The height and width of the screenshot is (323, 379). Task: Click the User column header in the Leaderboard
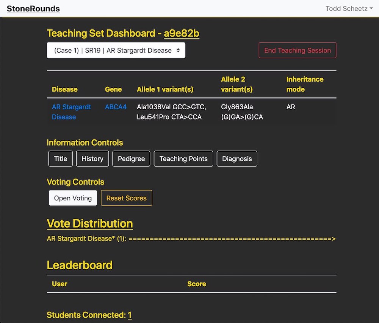[x=60, y=284]
